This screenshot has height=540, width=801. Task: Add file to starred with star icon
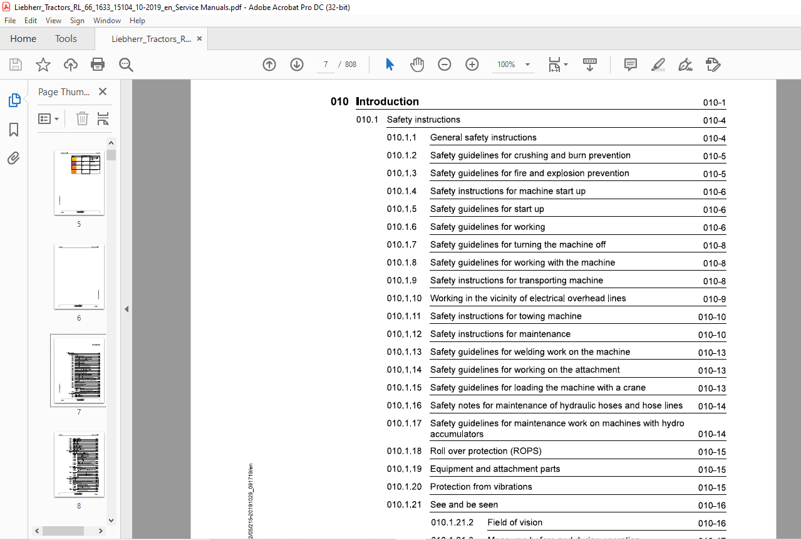click(43, 65)
